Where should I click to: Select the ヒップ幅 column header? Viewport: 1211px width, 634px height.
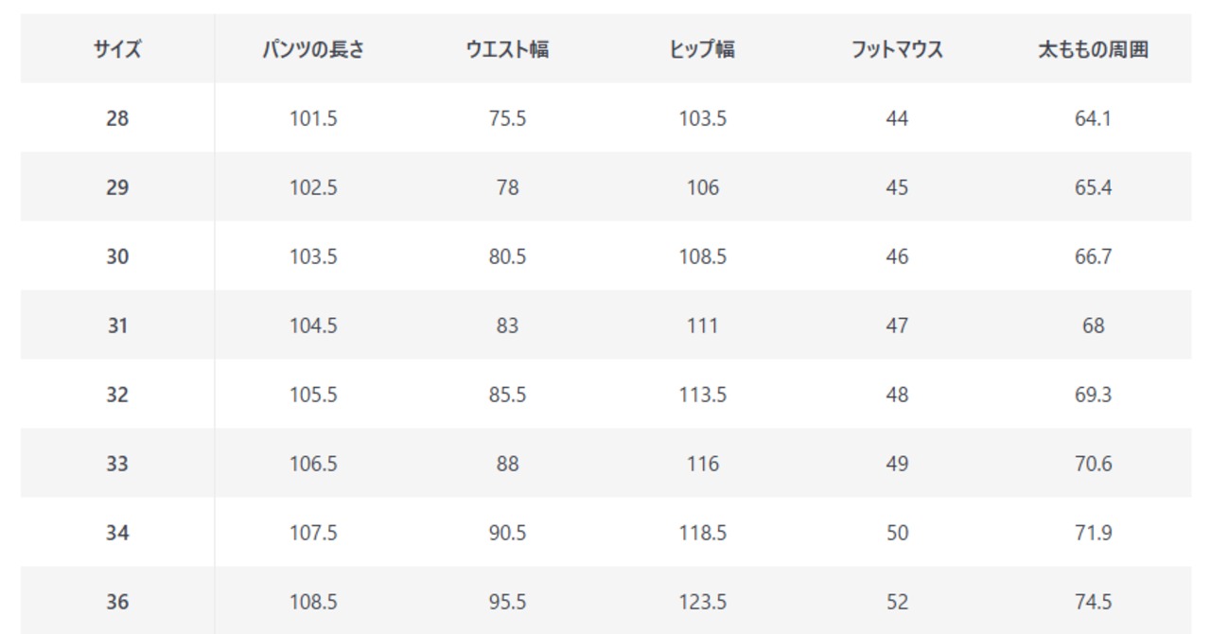pos(702,50)
